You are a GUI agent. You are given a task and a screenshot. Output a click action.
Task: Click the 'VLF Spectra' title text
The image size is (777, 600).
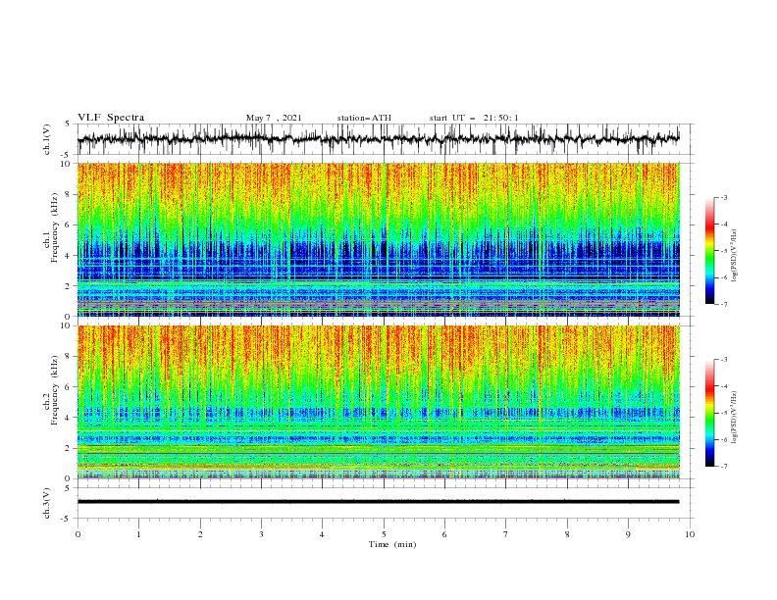coord(111,118)
